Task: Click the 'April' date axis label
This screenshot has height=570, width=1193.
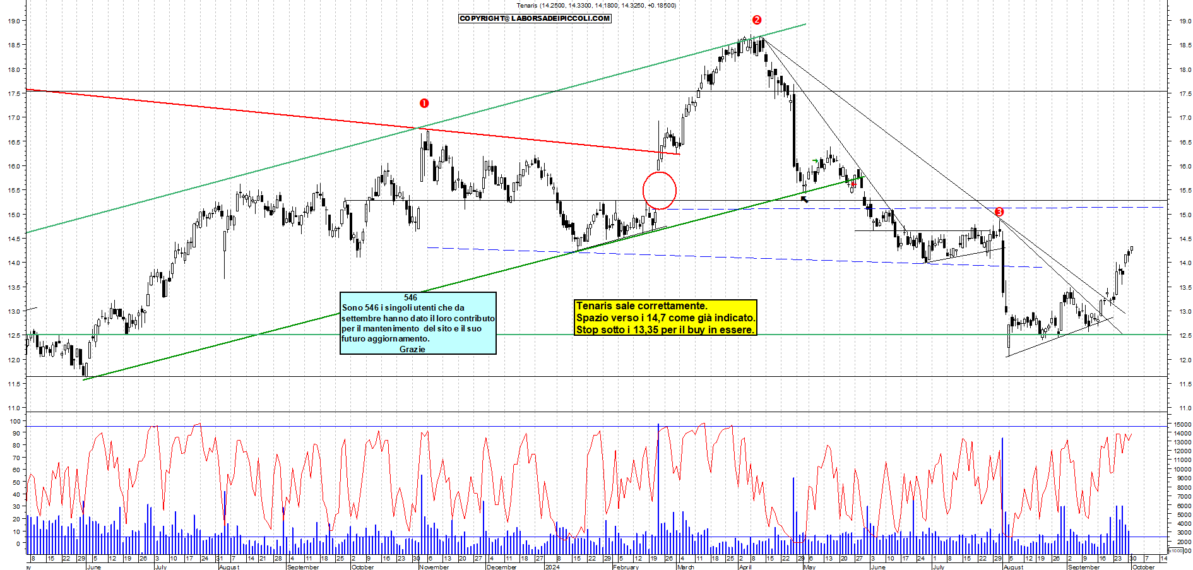Action: 745,567
